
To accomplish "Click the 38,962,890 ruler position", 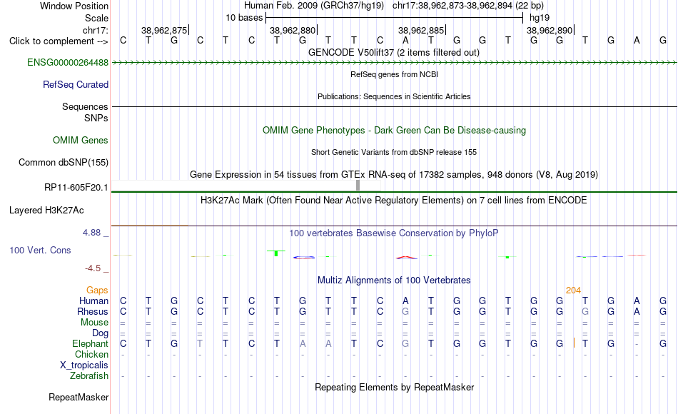I will coord(550,30).
